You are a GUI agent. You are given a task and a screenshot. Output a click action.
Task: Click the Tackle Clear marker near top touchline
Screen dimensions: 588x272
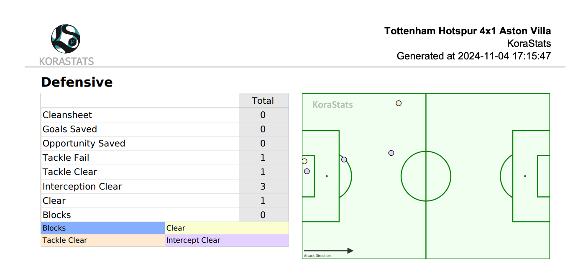pyautogui.click(x=399, y=103)
